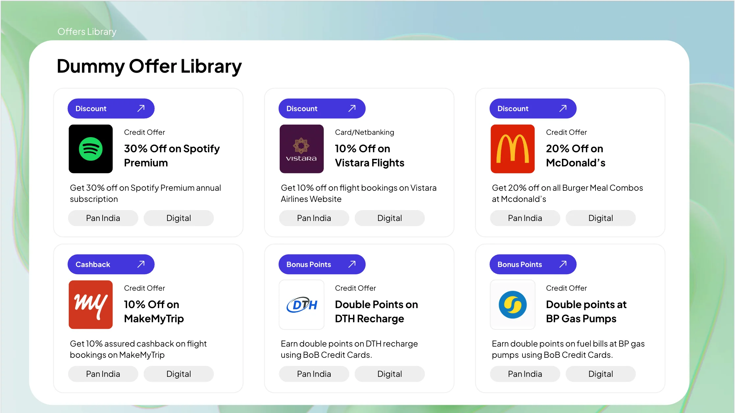Open 'Double points at BP Gas Pumps' title
This screenshot has width=735, height=413.
point(586,311)
